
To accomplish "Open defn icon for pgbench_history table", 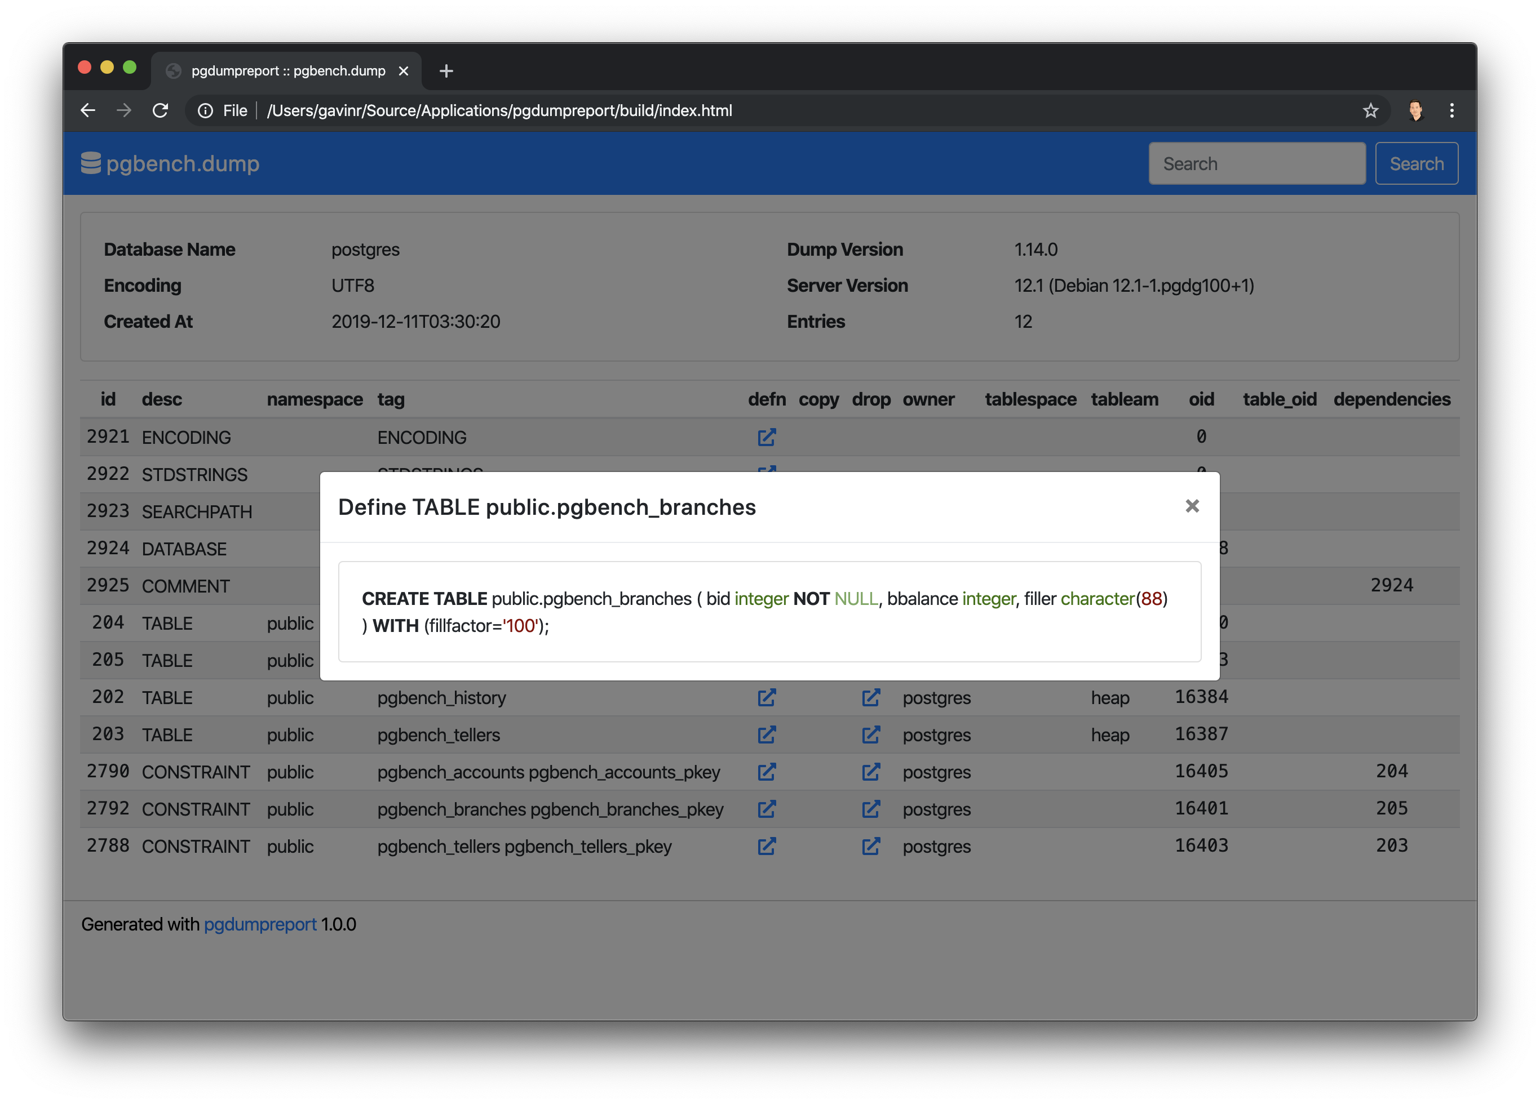I will point(767,697).
